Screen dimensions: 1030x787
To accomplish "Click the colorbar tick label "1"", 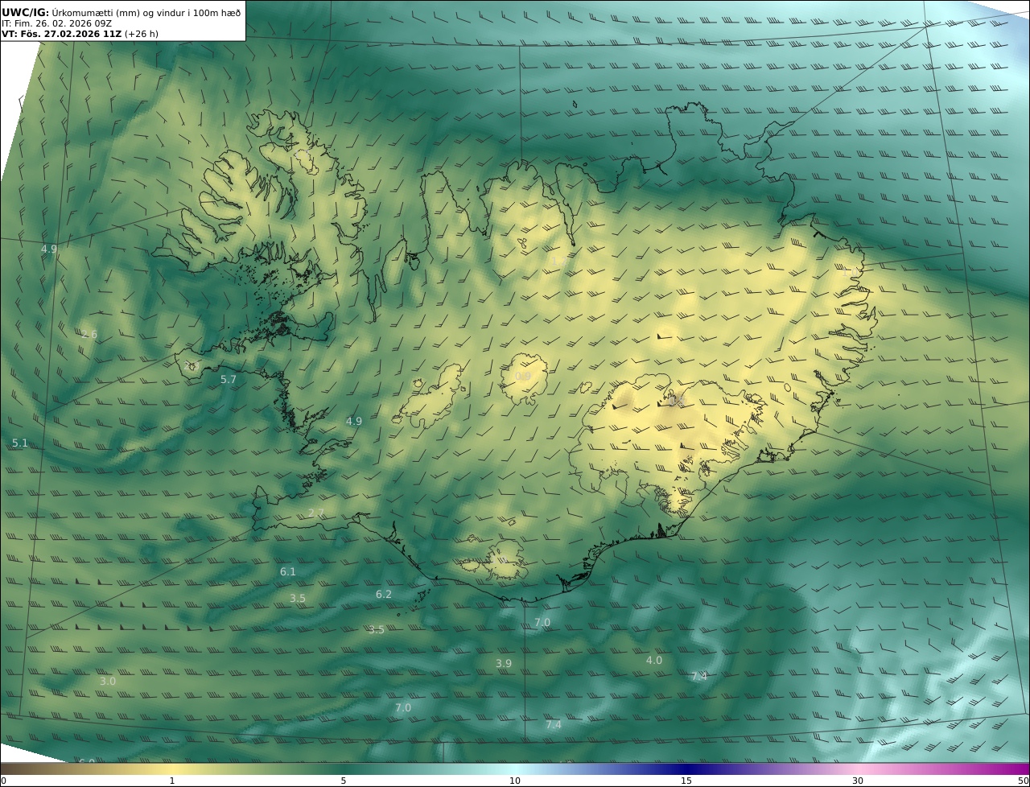I will pos(172,781).
